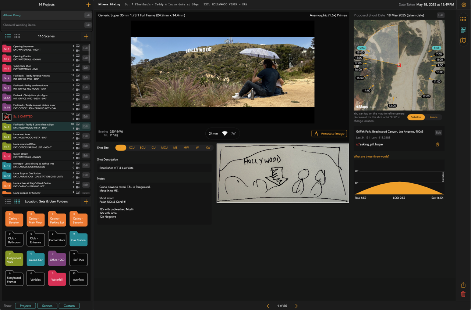The image size is (471, 310).
Task: Select W shot size
Action: (197, 148)
